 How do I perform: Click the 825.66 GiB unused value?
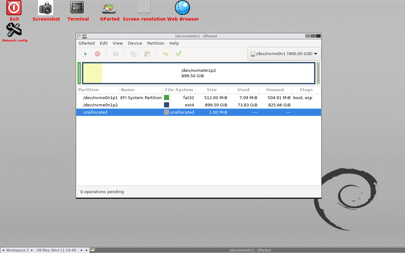coord(279,105)
